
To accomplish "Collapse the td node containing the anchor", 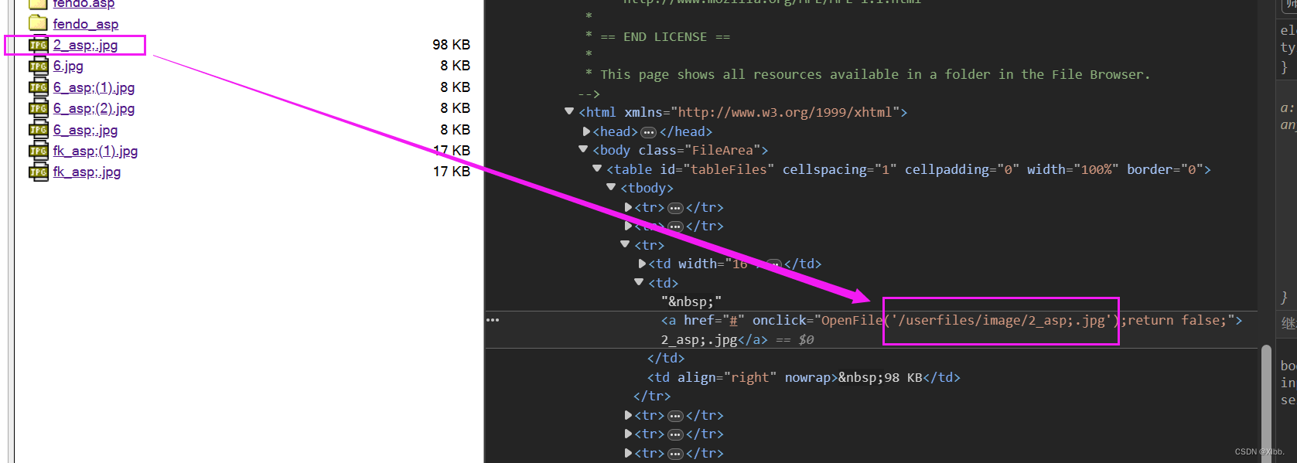I will (639, 282).
